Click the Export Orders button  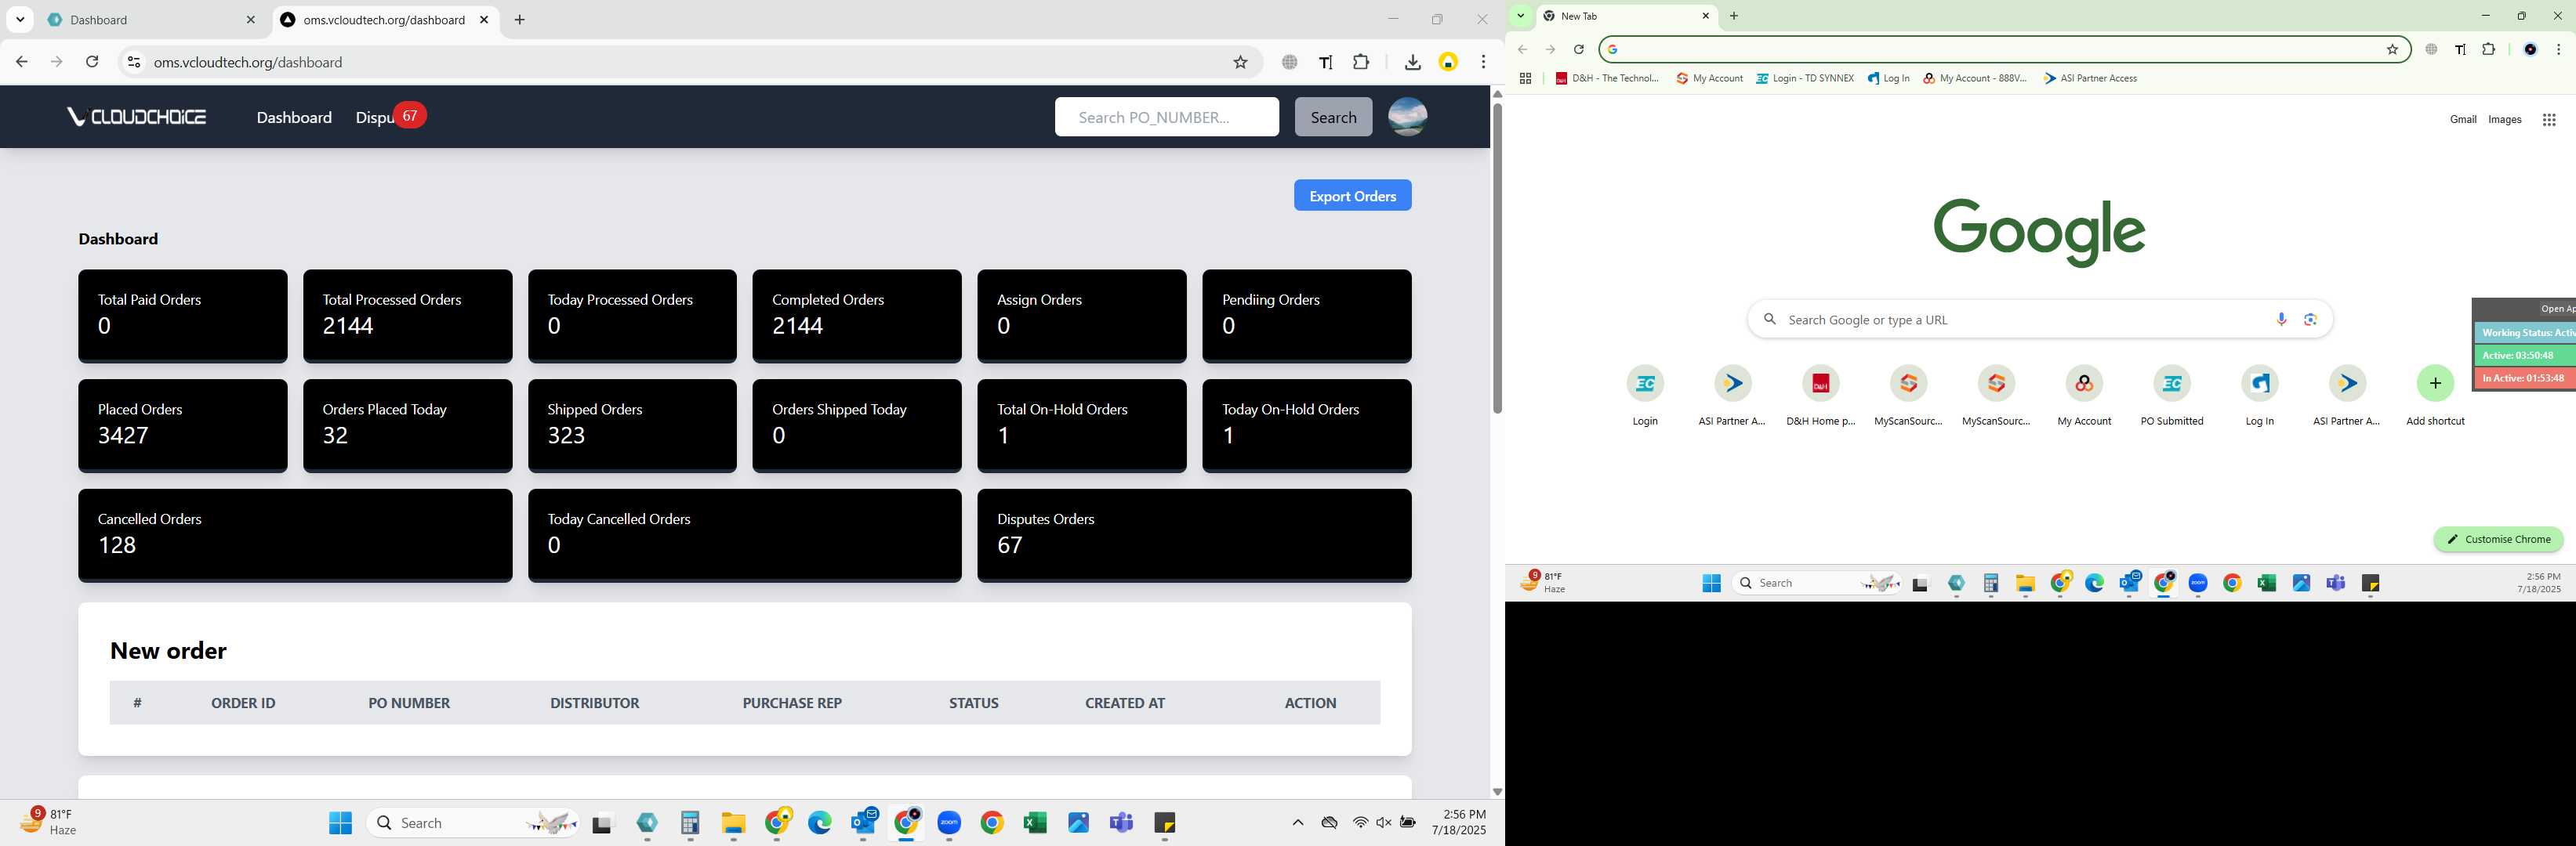(x=1352, y=196)
